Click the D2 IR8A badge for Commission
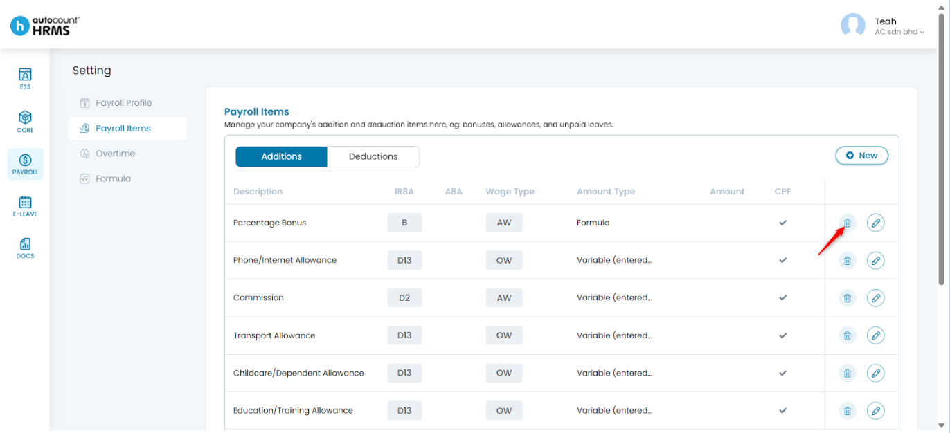The width and height of the screenshot is (950, 433). point(404,298)
